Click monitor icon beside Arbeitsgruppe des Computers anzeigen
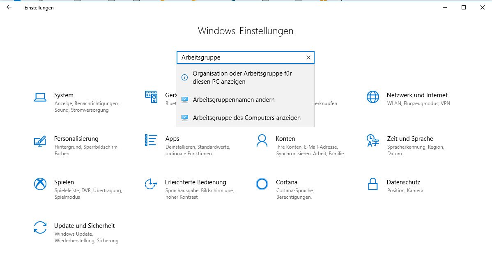 tap(185, 118)
